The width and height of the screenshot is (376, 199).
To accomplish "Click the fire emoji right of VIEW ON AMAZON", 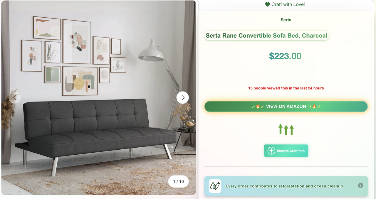I will (314, 107).
